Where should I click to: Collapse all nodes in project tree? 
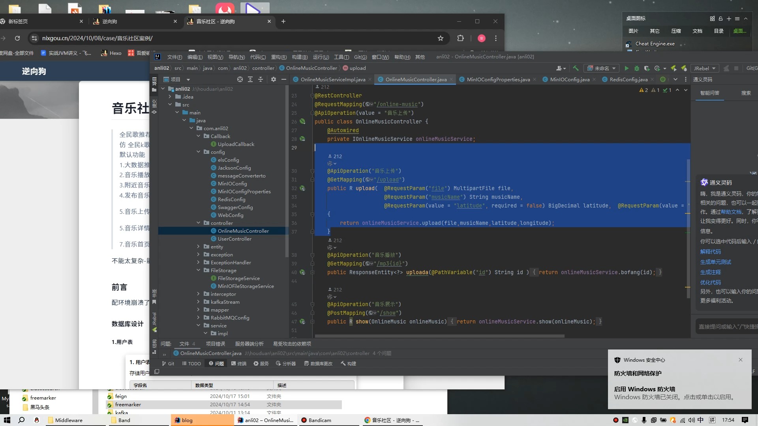point(261,79)
